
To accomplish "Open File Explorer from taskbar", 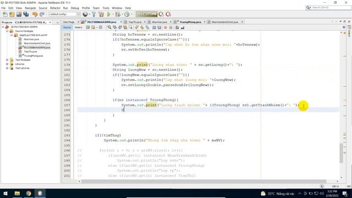I will [x=17, y=193].
